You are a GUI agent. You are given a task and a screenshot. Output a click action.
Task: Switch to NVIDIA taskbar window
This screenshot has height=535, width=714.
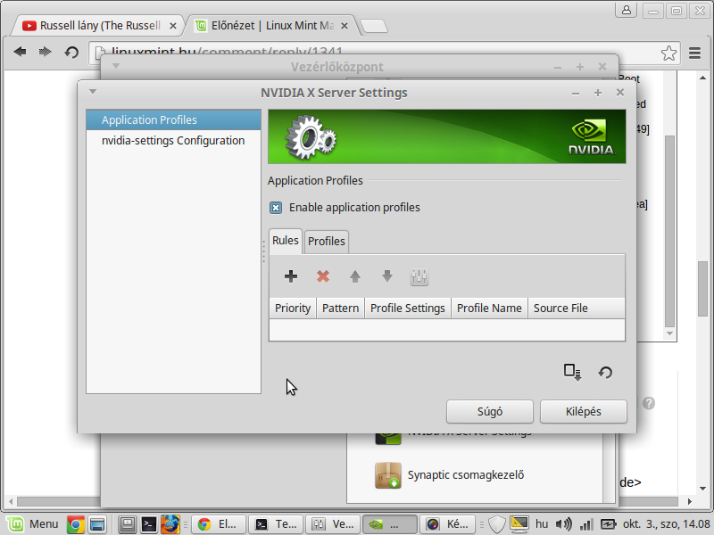(x=390, y=524)
